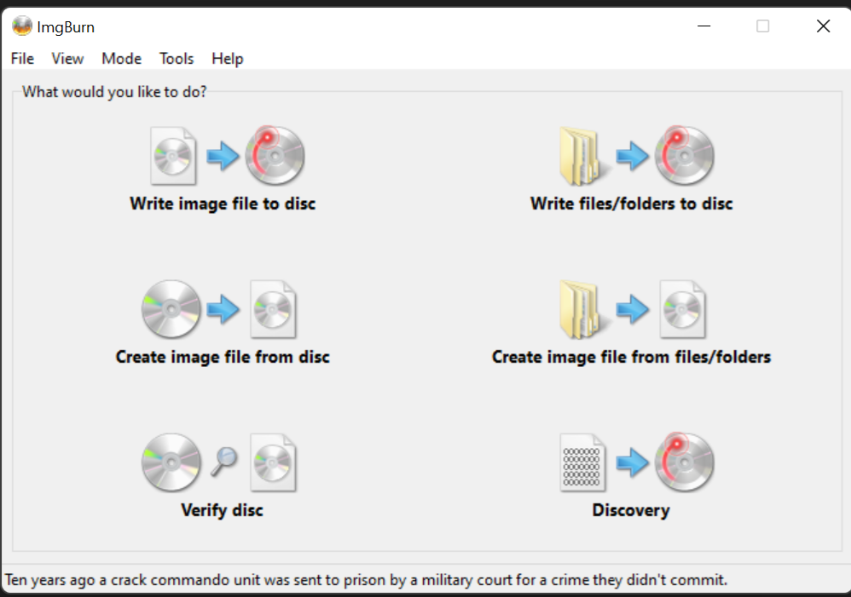The height and width of the screenshot is (597, 851).
Task: Launch 'Discovery' mode via its text label
Action: pyautogui.click(x=631, y=511)
